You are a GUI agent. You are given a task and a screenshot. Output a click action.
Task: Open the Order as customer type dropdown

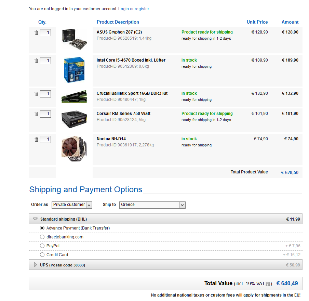click(x=72, y=205)
